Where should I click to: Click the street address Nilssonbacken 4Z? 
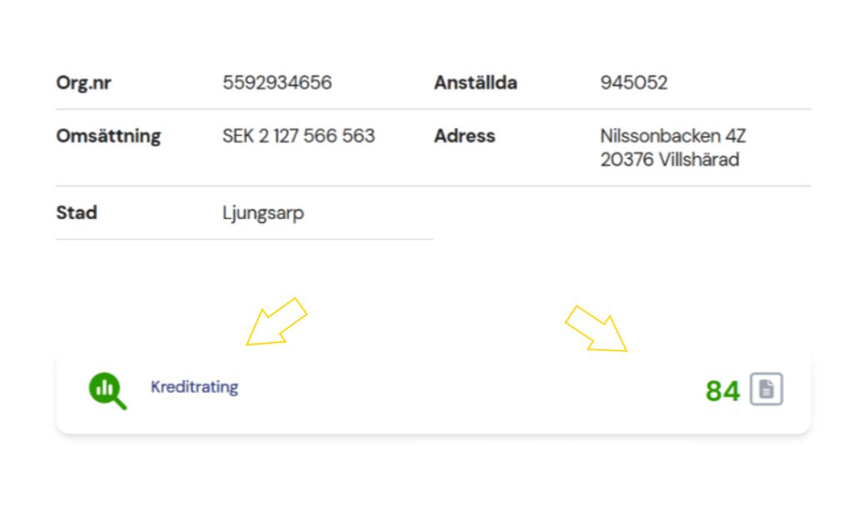tap(672, 136)
